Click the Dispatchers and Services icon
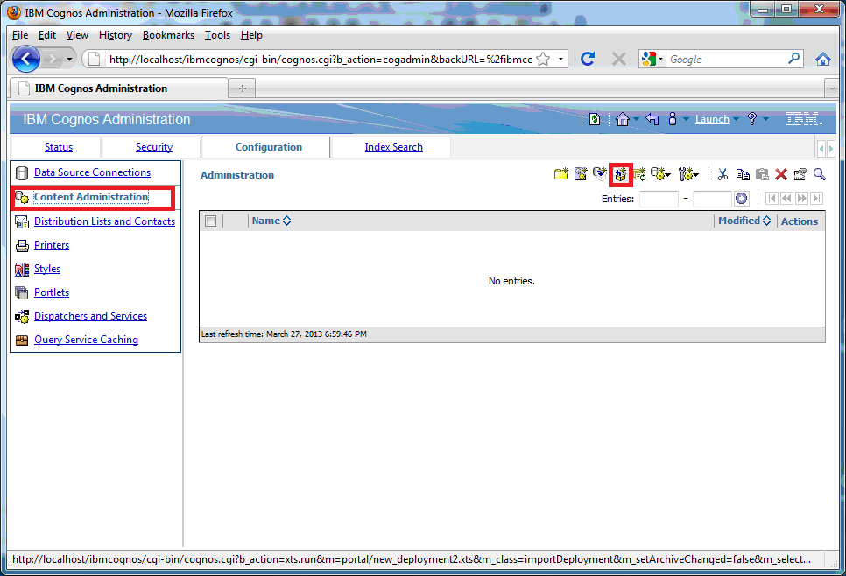The image size is (846, 576). point(22,317)
